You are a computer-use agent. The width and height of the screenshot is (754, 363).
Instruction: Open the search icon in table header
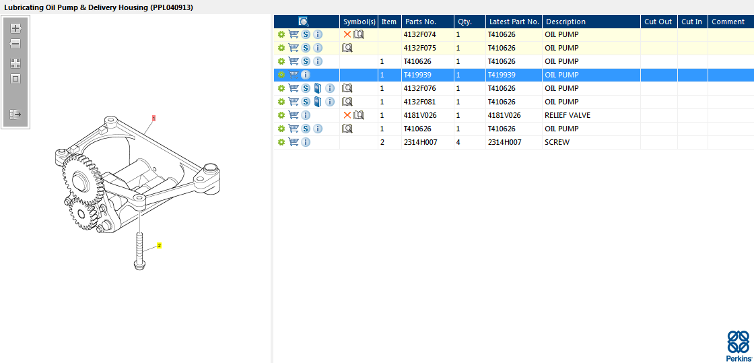pyautogui.click(x=304, y=21)
